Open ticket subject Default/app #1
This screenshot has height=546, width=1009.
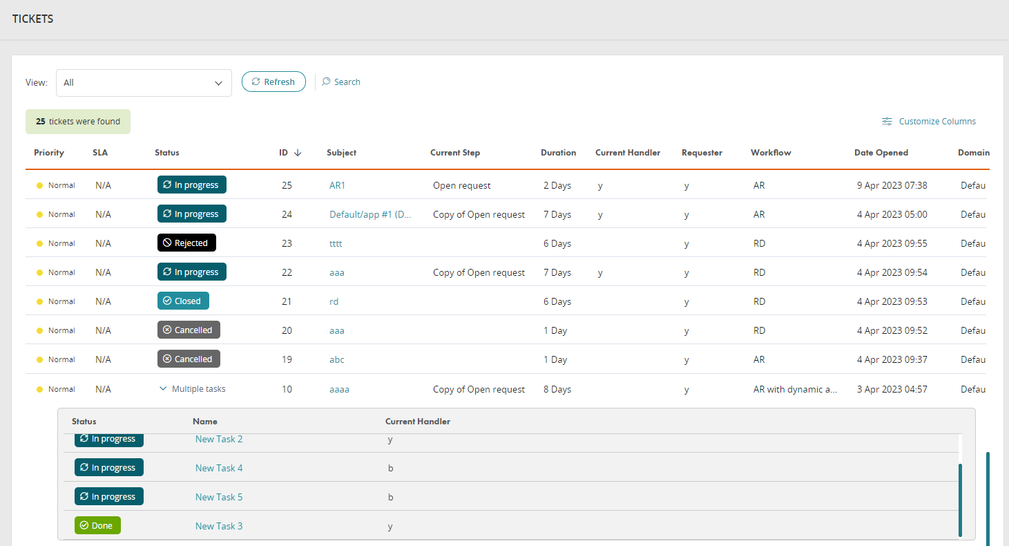(x=371, y=214)
